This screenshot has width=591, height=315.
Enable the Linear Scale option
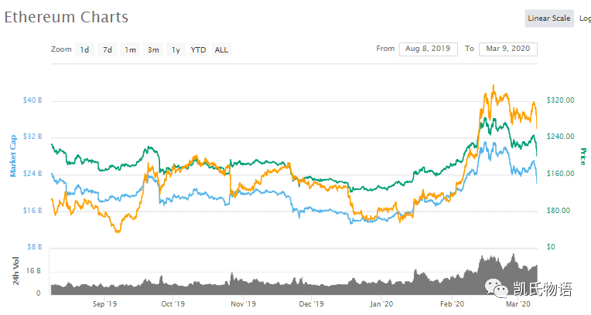[x=549, y=19]
